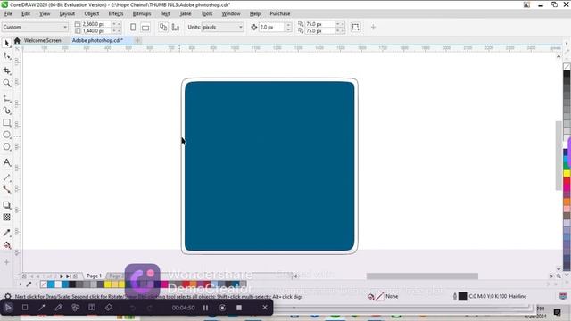Image resolution: width=571 pixels, height=321 pixels.
Task: Select the Crop tool
Action: (x=7, y=70)
